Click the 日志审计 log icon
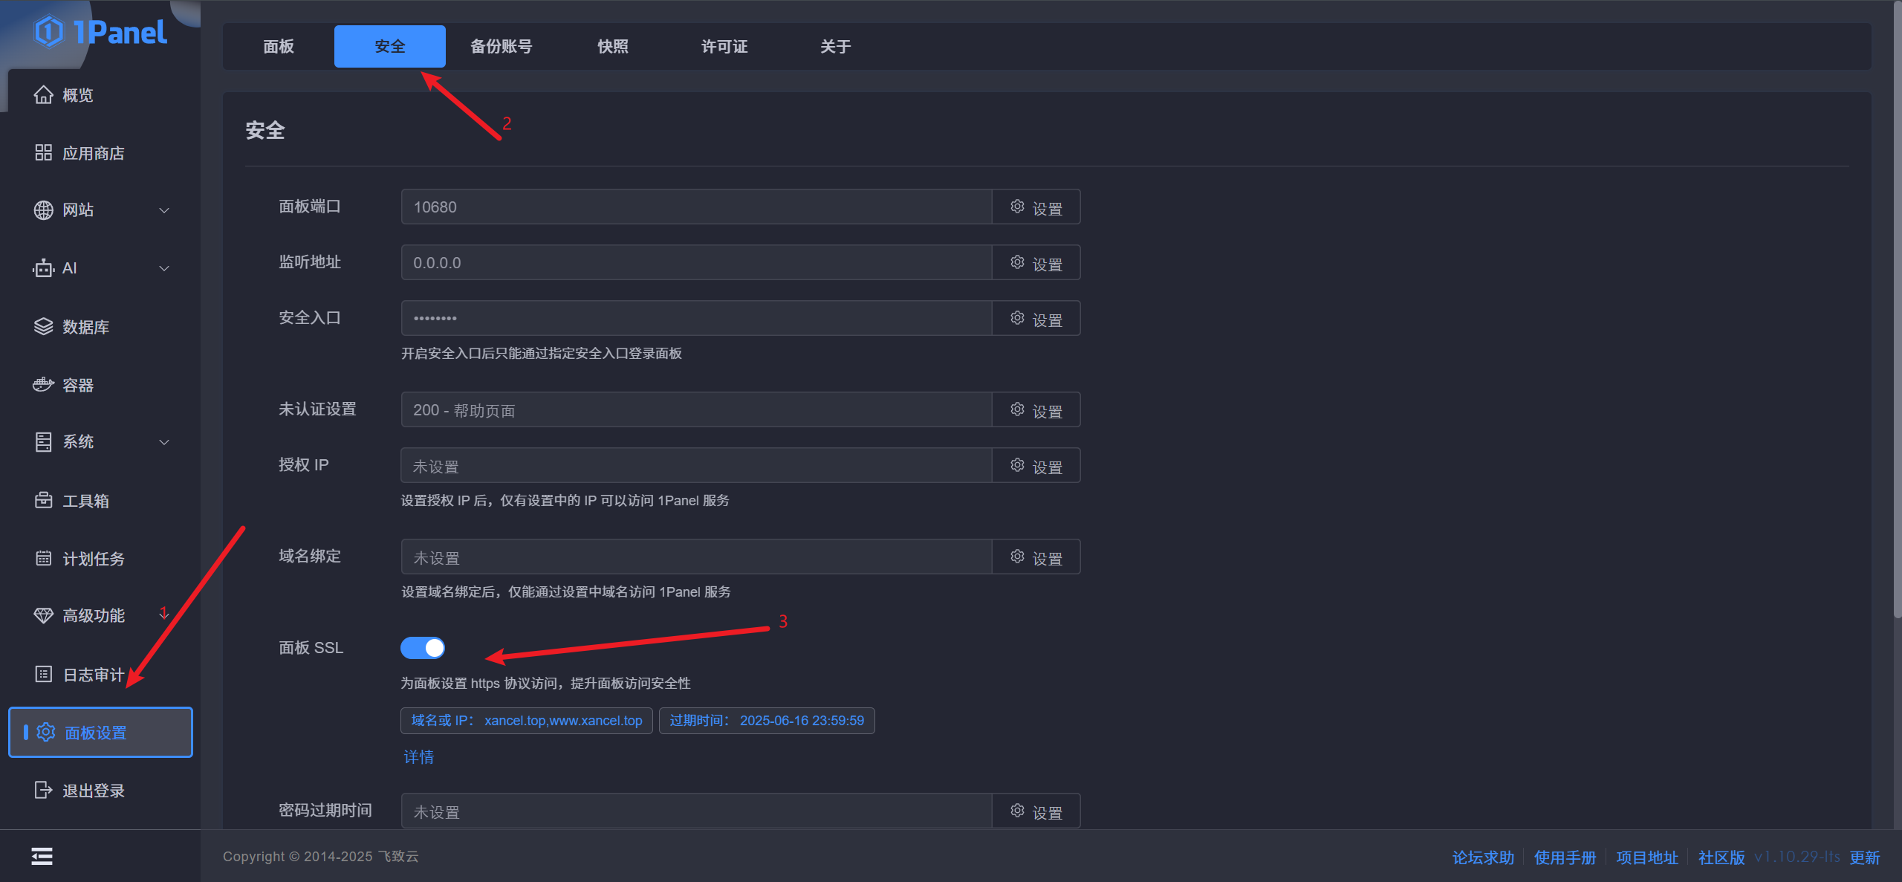The height and width of the screenshot is (882, 1902). [x=44, y=675]
